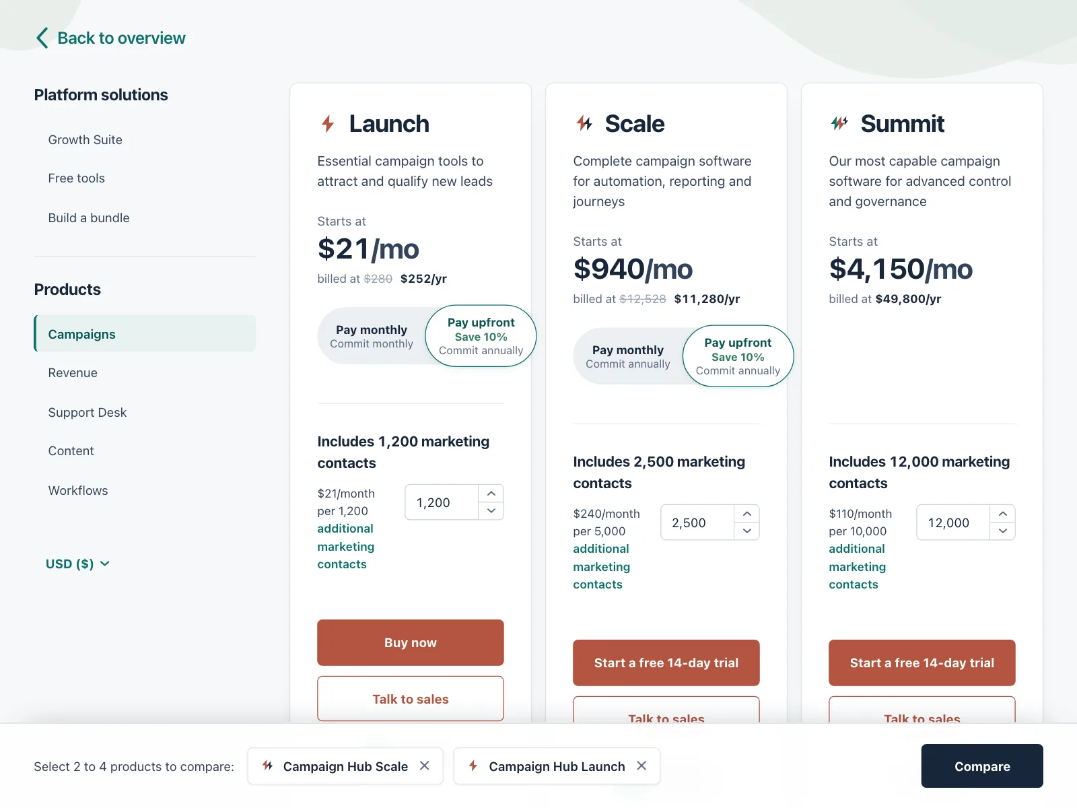
Task: Decrease Scale marketing contacts with down arrow
Action: point(747,531)
